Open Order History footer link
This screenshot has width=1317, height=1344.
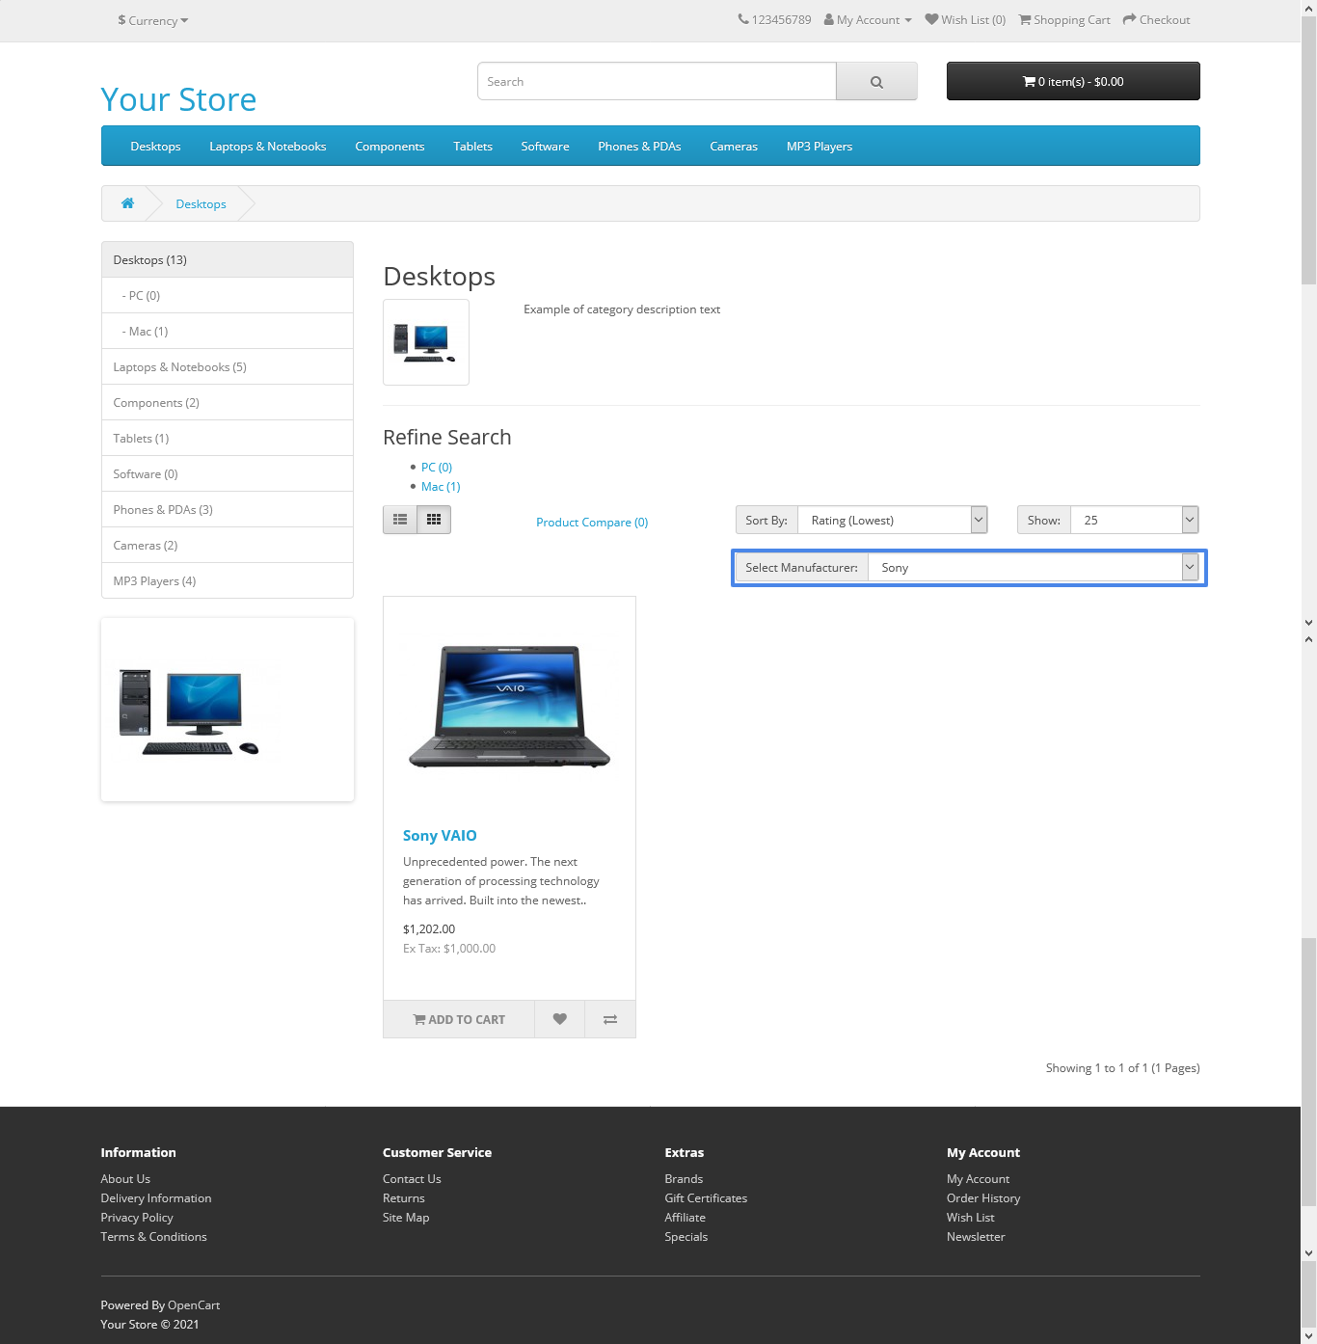[x=983, y=1198]
